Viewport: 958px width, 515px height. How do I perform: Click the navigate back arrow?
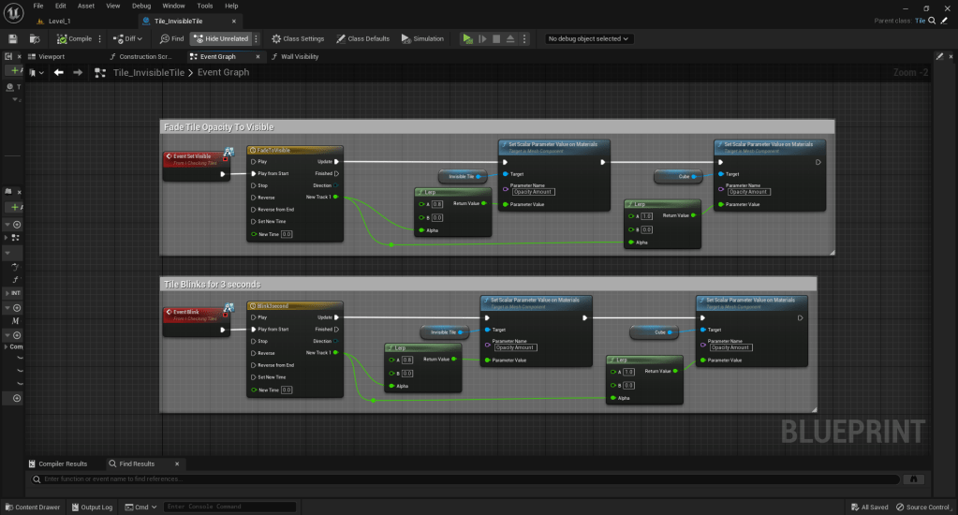(x=58, y=72)
